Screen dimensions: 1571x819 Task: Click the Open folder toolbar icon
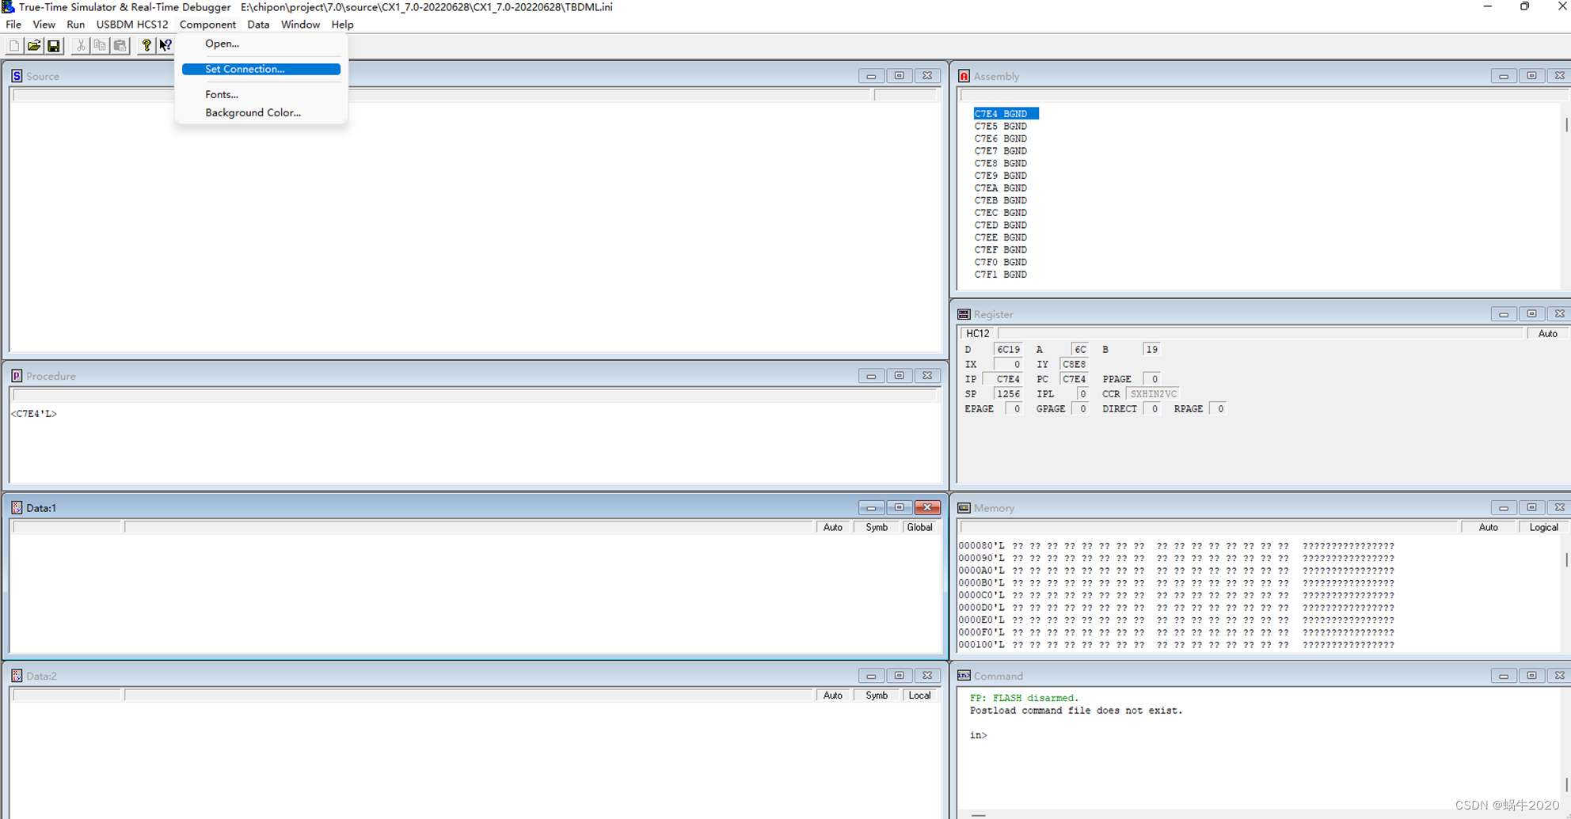pyautogui.click(x=34, y=46)
